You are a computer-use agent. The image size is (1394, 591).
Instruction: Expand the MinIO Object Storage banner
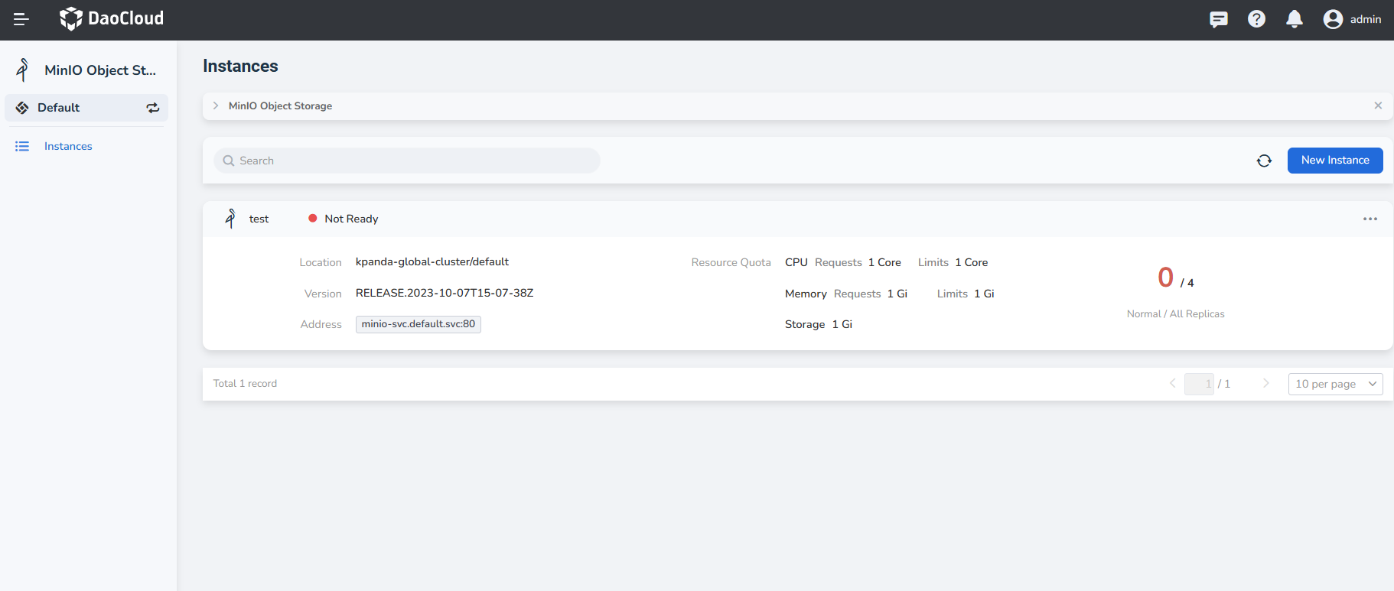pos(216,106)
